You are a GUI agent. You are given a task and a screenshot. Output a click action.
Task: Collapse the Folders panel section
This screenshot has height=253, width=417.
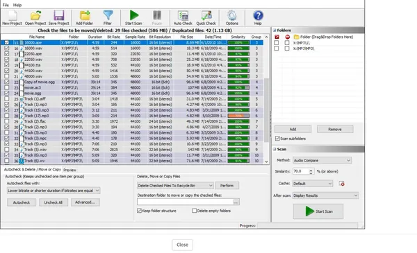pyautogui.click(x=275, y=30)
